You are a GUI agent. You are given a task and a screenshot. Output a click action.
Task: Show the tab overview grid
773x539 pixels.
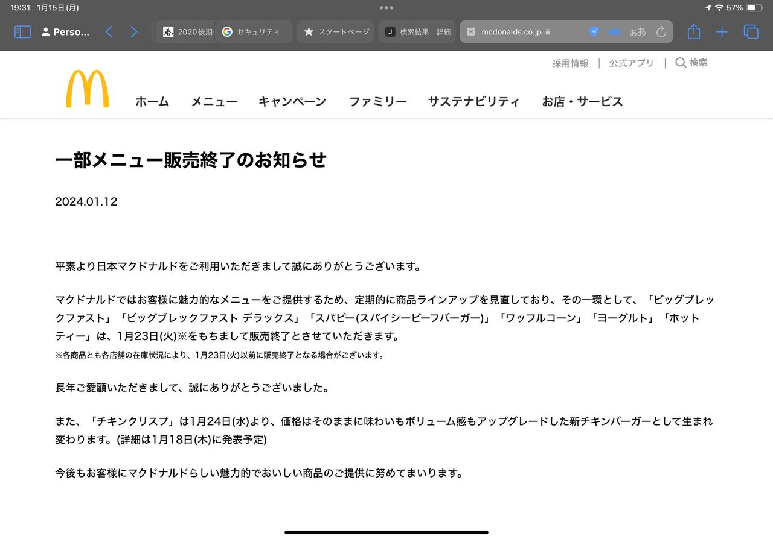point(751,32)
